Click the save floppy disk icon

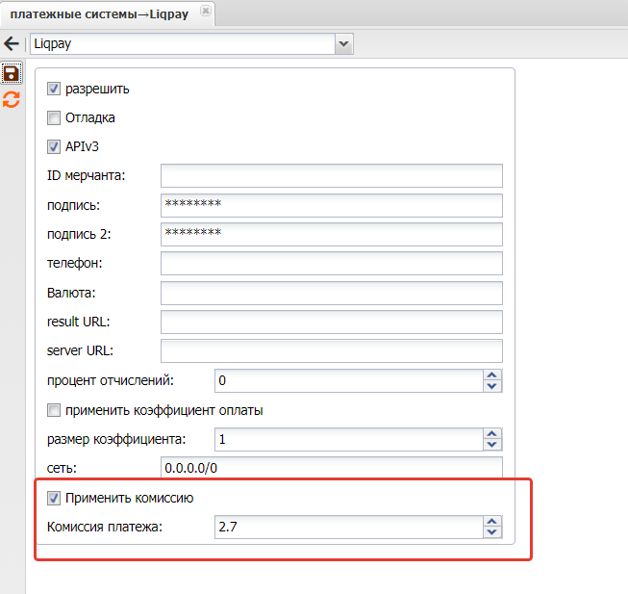pyautogui.click(x=12, y=74)
